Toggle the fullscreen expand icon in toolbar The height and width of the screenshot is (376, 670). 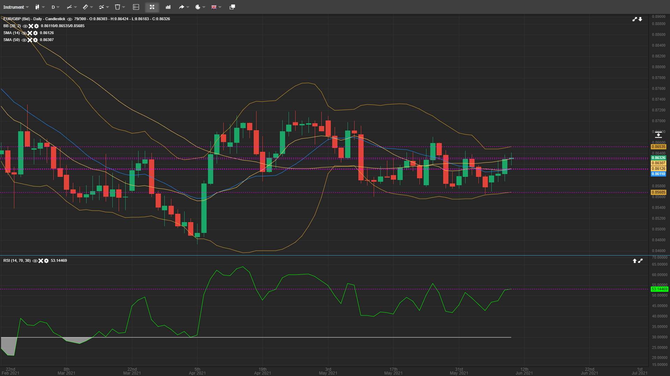tap(152, 7)
